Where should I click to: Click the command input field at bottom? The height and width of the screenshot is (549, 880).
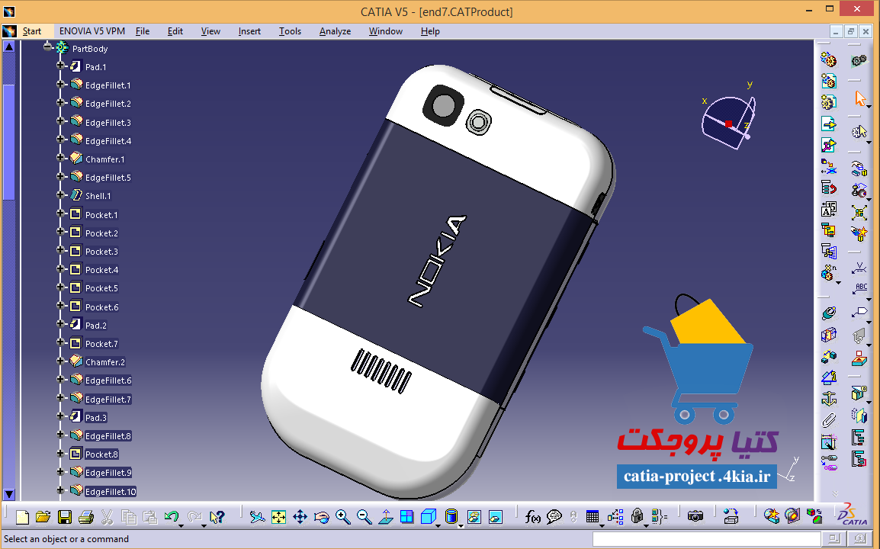tap(706, 539)
